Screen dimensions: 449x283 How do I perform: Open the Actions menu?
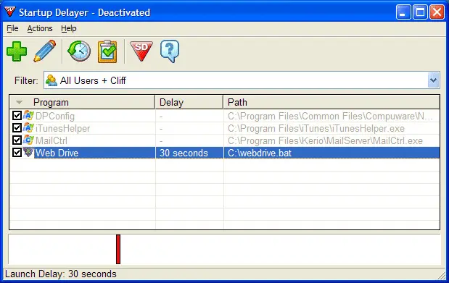40,28
